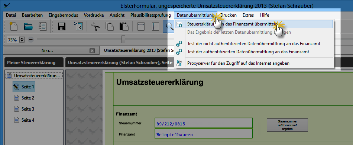Paste using the clipboard icon
353x145 pixels.
[124, 26]
